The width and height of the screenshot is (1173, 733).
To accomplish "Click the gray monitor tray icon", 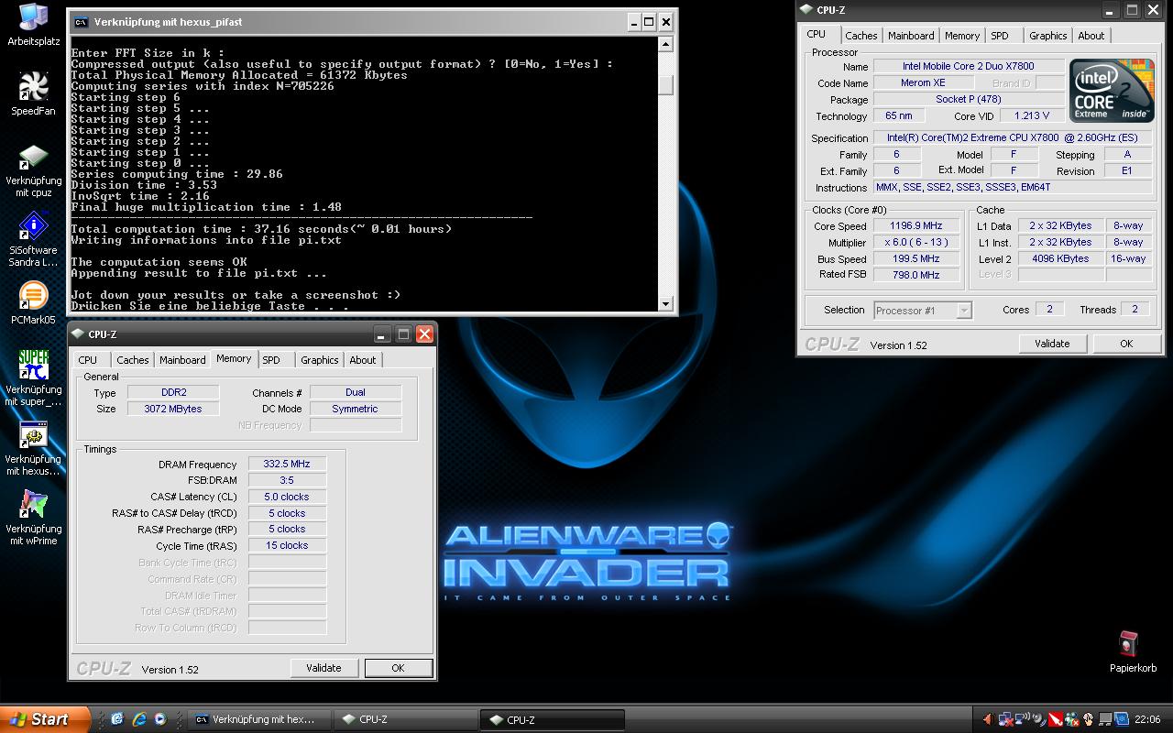I will [x=1105, y=719].
